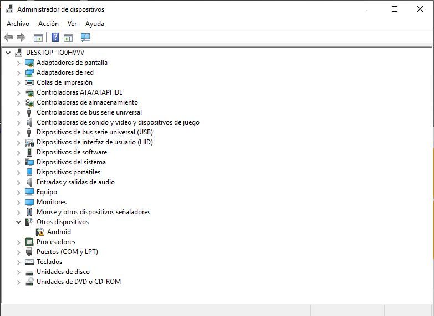Open the Acción menu

click(x=48, y=24)
